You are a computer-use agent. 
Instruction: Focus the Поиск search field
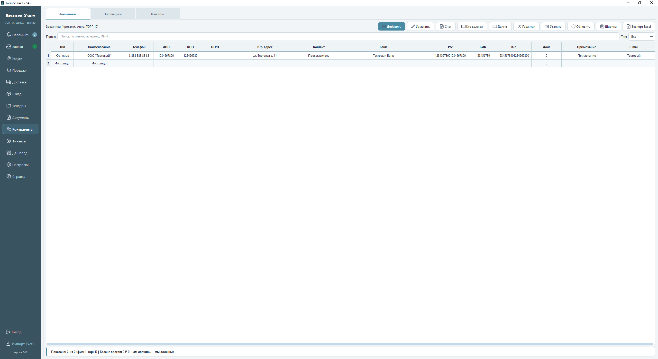pos(338,36)
